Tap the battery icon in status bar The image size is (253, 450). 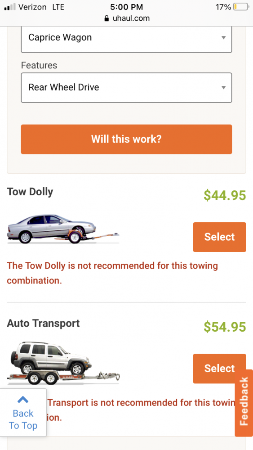click(x=241, y=7)
